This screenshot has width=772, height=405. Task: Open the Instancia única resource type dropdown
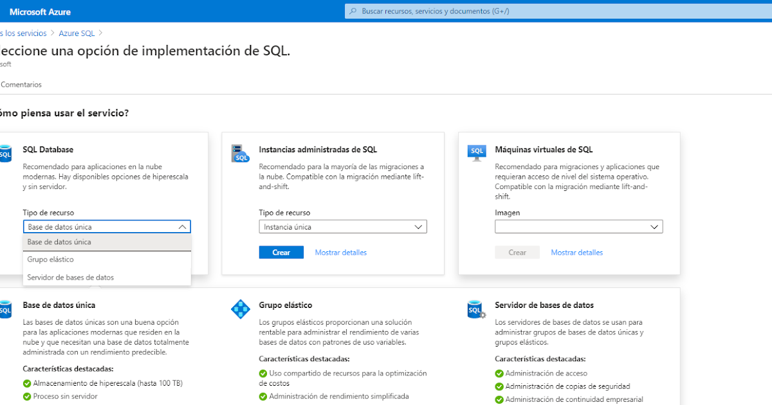coord(343,226)
